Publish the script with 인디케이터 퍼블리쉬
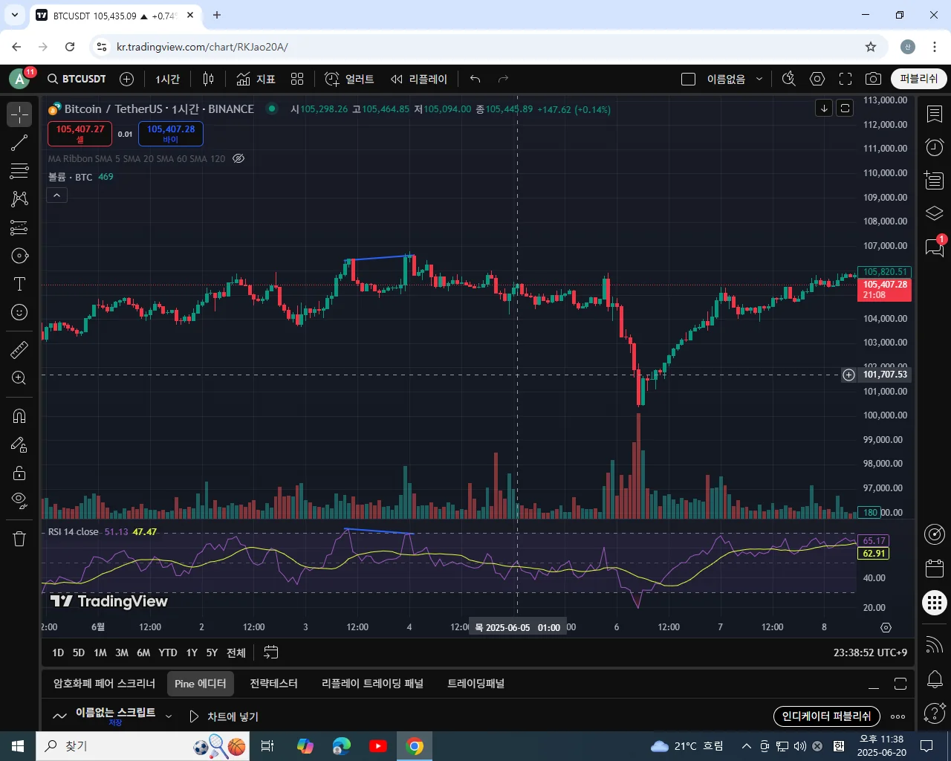This screenshot has height=761, width=951. [x=827, y=716]
